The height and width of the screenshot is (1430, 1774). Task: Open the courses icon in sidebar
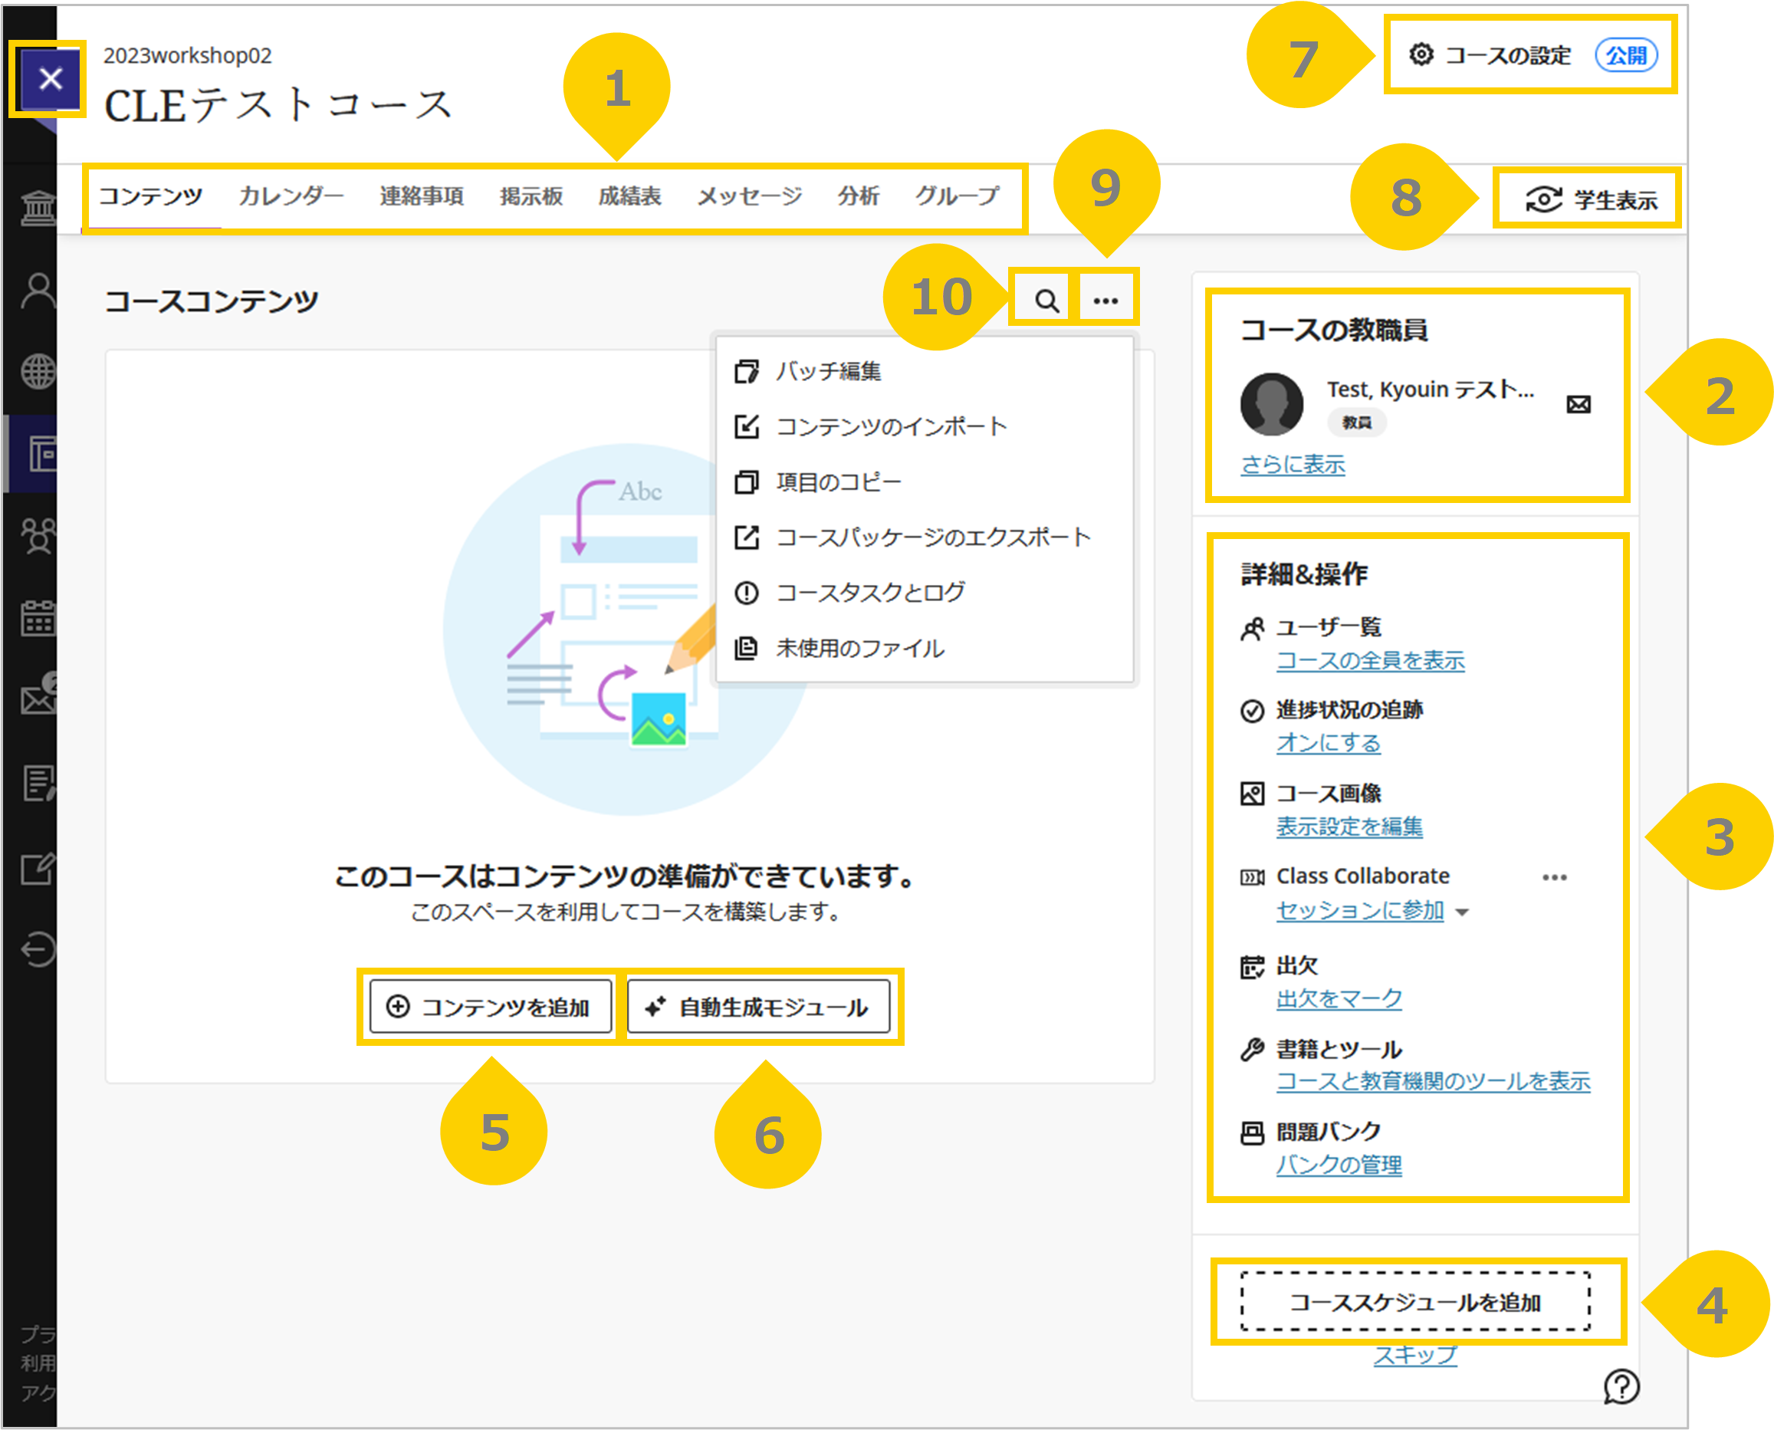tap(41, 454)
